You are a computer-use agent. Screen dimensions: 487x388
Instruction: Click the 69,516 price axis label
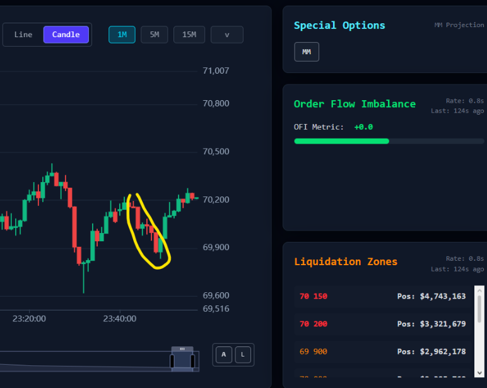click(x=216, y=309)
